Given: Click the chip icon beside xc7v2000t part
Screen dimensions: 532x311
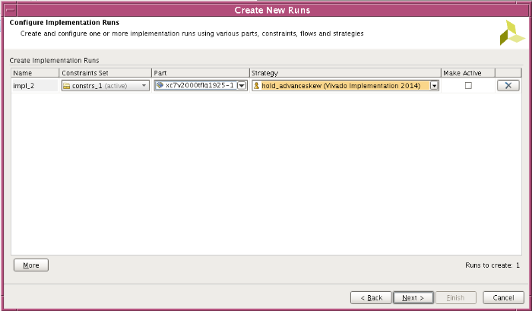Looking at the screenshot, I should 160,86.
